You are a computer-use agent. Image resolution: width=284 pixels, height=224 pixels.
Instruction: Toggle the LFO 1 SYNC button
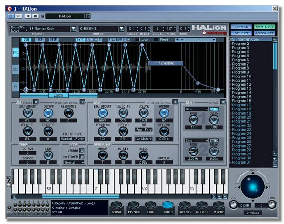pos(214,109)
